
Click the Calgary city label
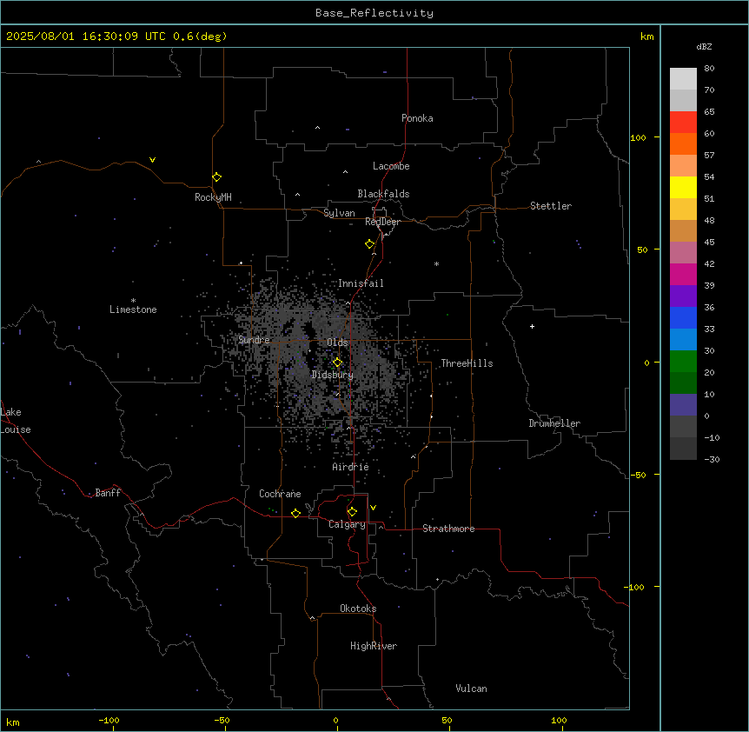[347, 524]
